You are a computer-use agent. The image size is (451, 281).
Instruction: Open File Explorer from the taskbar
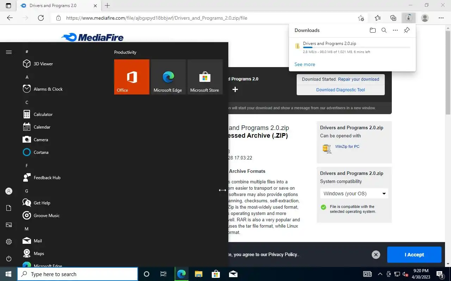coord(198,274)
